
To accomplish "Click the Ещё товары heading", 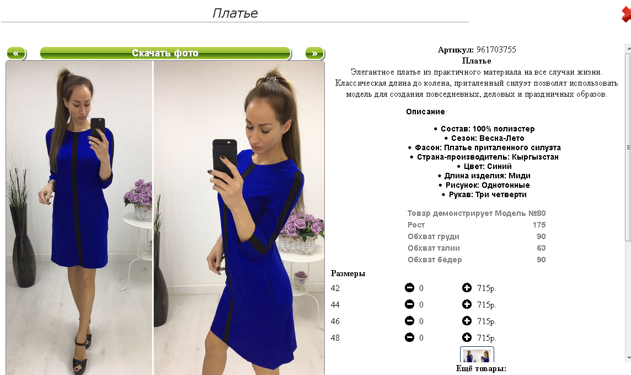I will (481, 368).
